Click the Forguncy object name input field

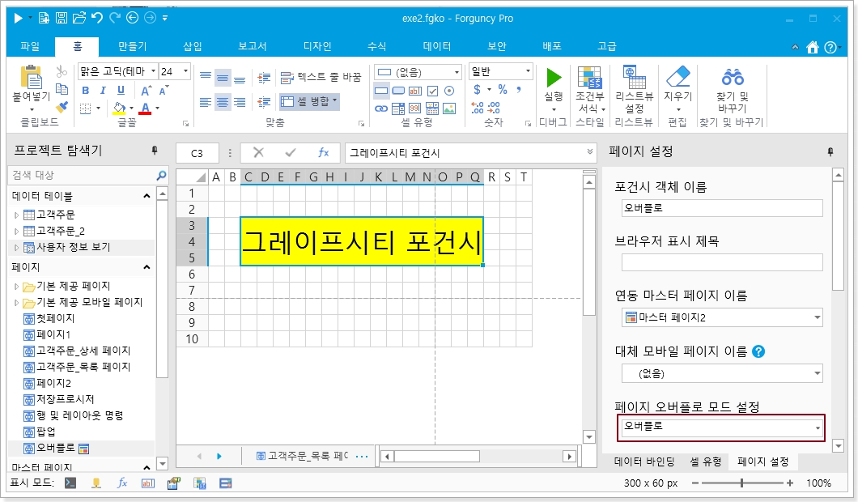click(x=722, y=208)
